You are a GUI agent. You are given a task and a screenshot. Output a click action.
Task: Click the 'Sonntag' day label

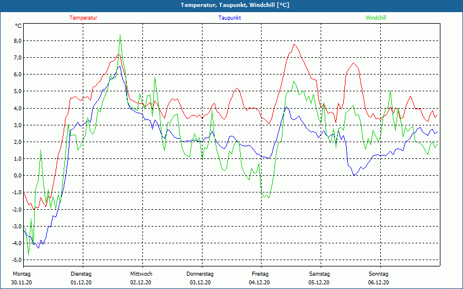379,274
